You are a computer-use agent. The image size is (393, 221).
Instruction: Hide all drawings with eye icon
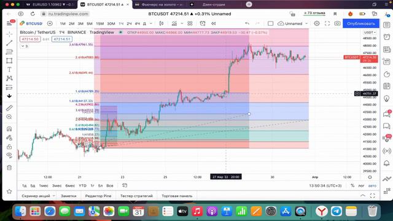point(9,155)
